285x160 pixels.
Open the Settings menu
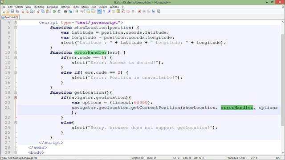pyautogui.click(x=65, y=7)
